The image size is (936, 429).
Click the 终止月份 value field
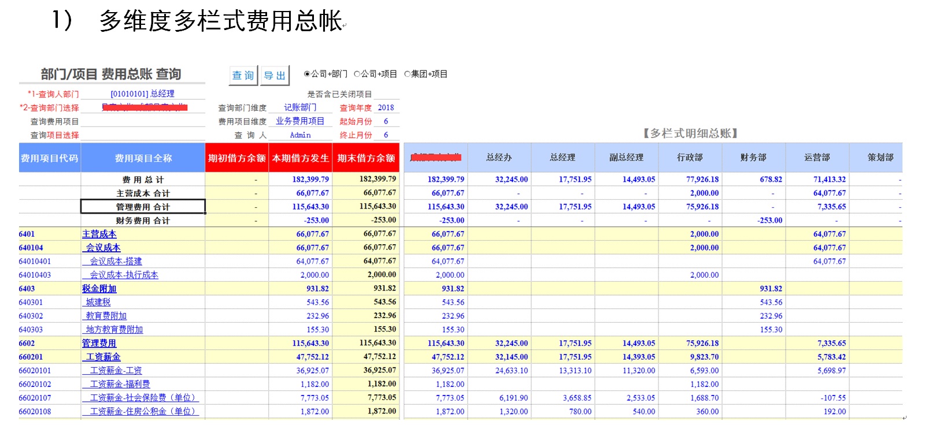pos(386,135)
